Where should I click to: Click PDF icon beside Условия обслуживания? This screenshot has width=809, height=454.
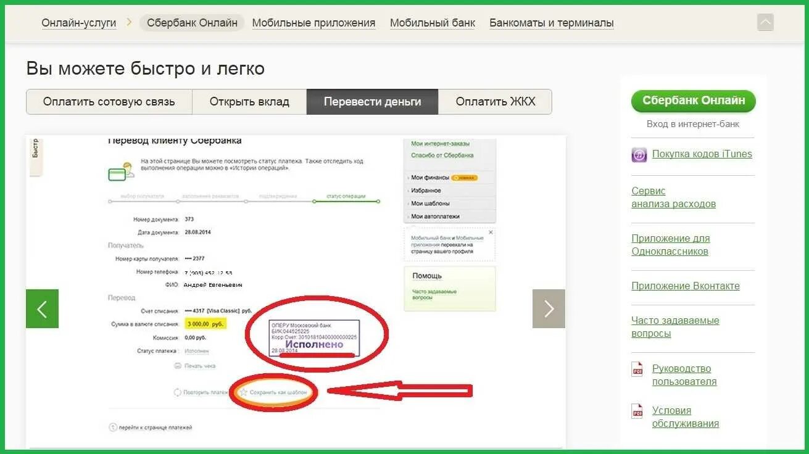[x=637, y=411]
